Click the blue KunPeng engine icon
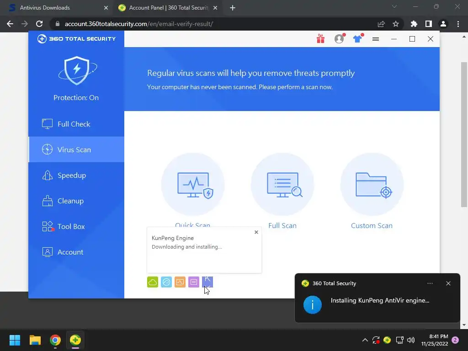 (207, 282)
